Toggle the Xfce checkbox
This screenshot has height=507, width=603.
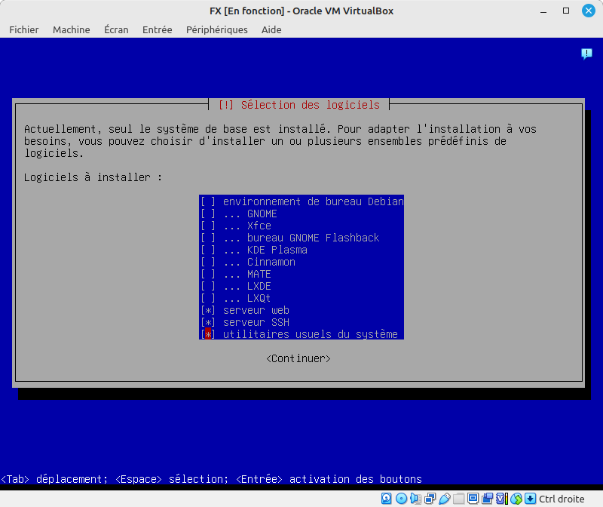[x=208, y=226]
